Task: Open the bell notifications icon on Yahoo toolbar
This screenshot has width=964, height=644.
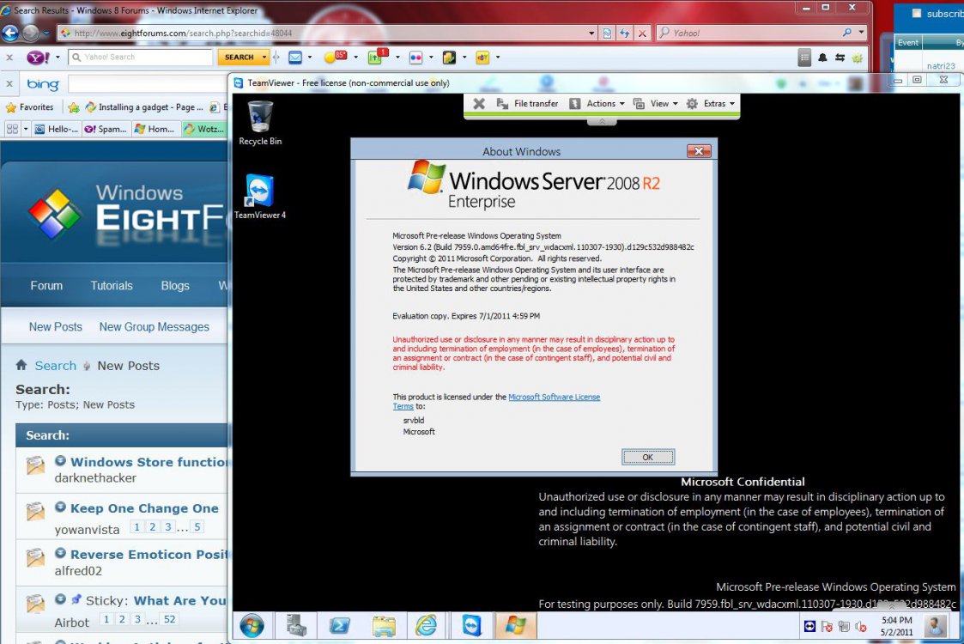Action: click(822, 58)
